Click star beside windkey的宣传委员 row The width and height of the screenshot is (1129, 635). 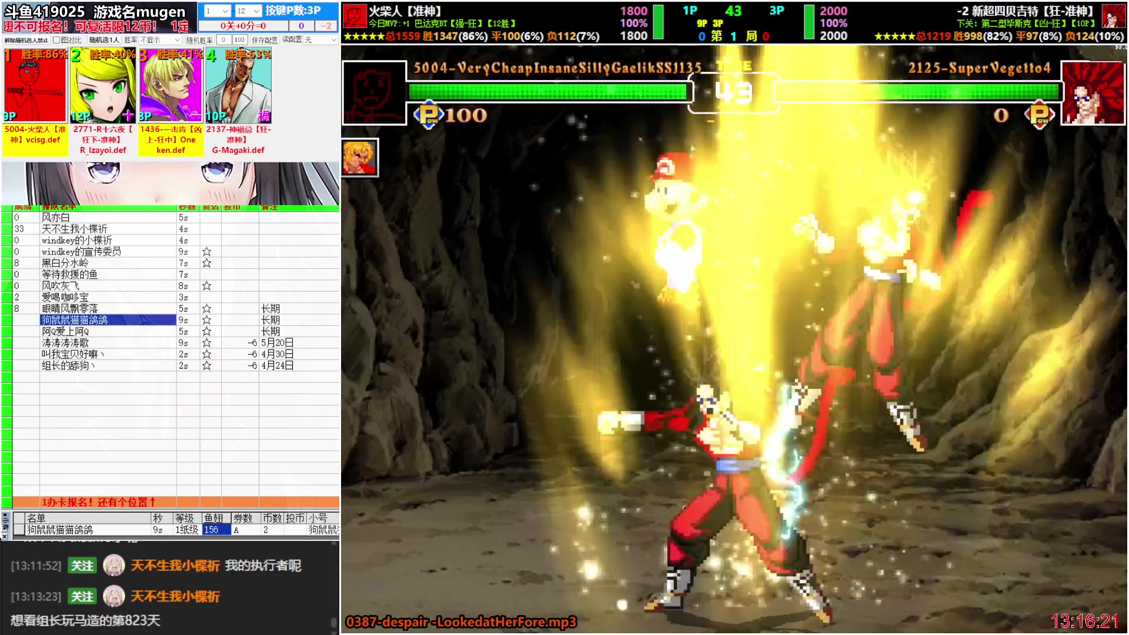point(206,252)
